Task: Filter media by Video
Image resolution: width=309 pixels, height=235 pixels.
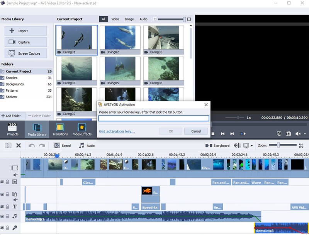Action: point(115,19)
